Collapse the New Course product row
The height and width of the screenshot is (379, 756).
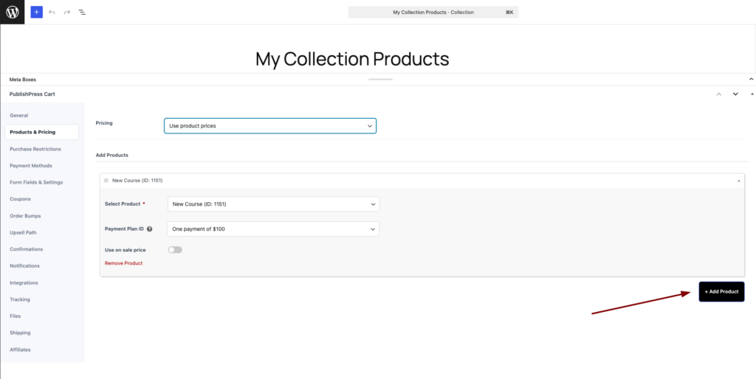pyautogui.click(x=738, y=181)
